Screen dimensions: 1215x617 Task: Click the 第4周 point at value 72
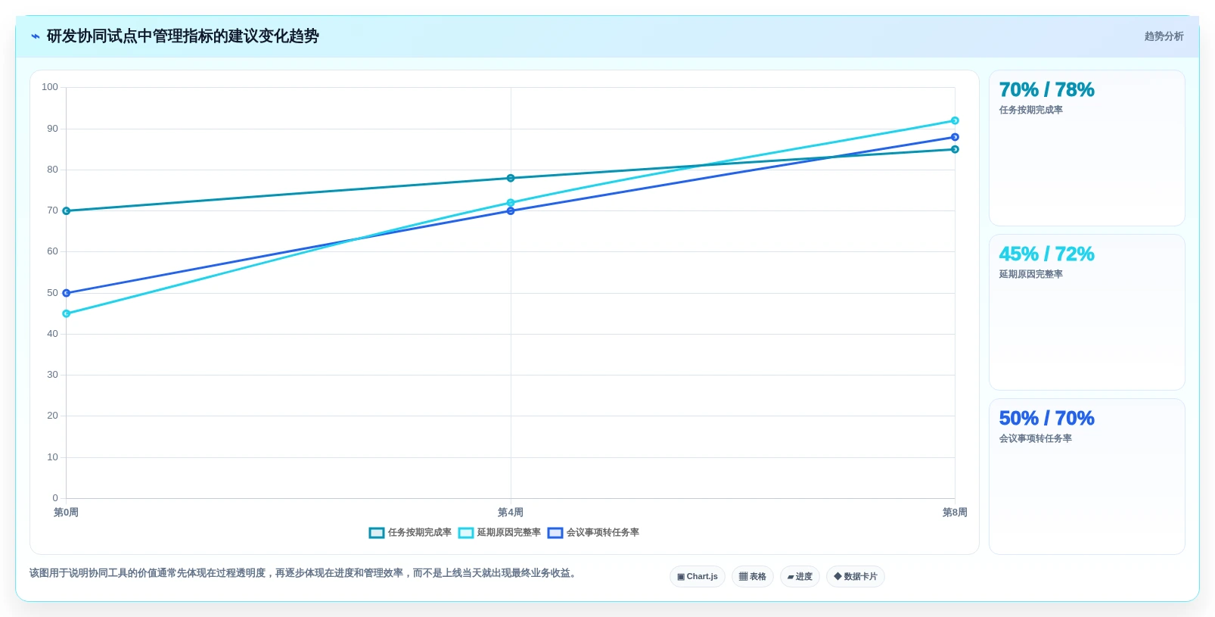coord(511,203)
